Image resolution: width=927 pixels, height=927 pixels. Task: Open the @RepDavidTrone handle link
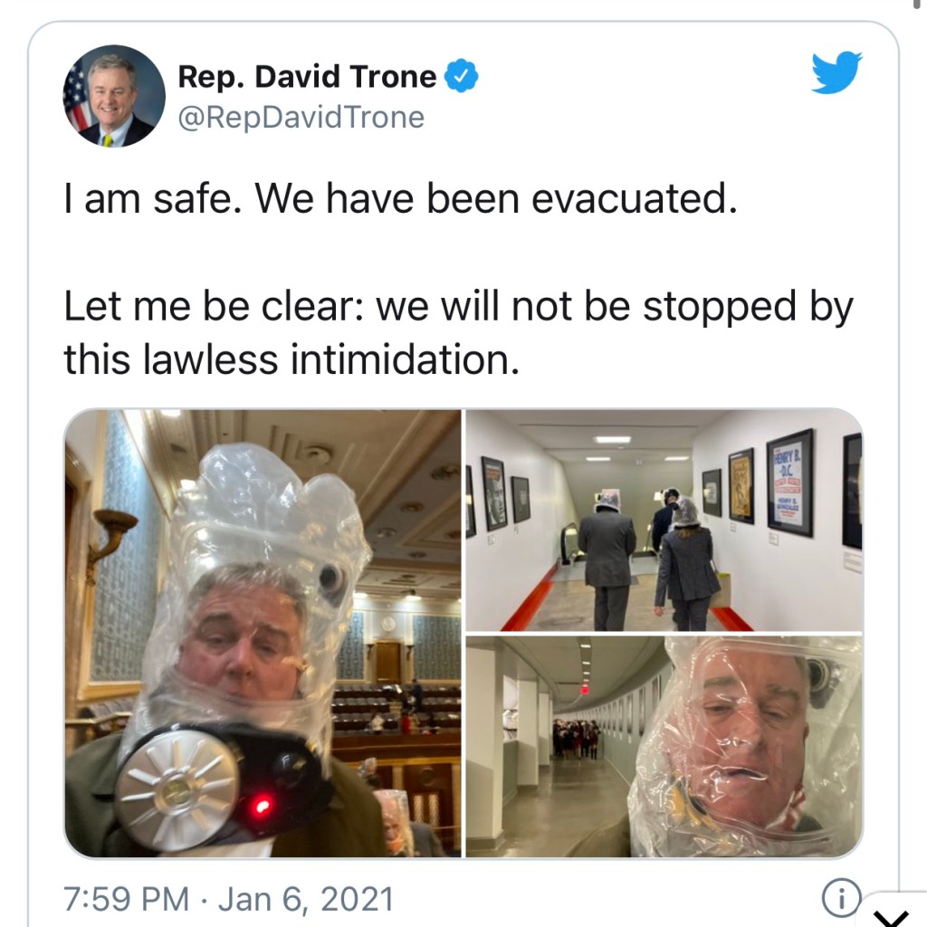[x=301, y=117]
